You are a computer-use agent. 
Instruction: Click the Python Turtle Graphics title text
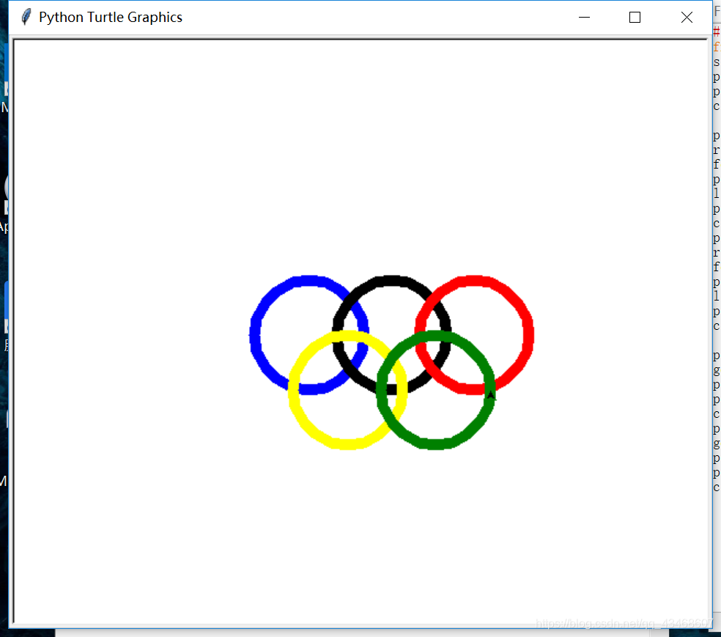[111, 17]
